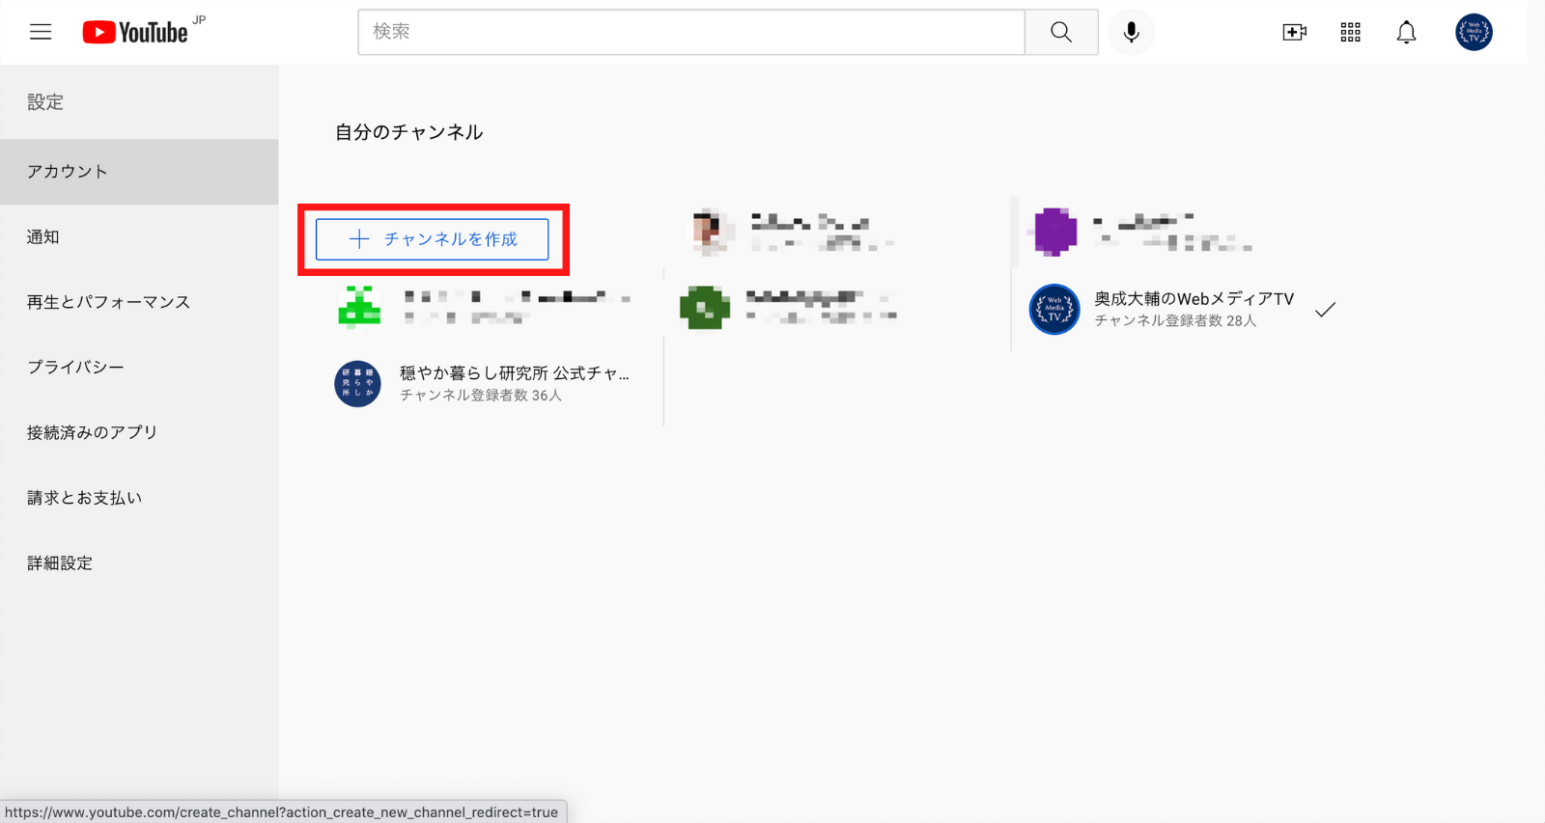Image resolution: width=1545 pixels, height=823 pixels.
Task: Open the create video camera icon
Action: pyautogui.click(x=1294, y=32)
